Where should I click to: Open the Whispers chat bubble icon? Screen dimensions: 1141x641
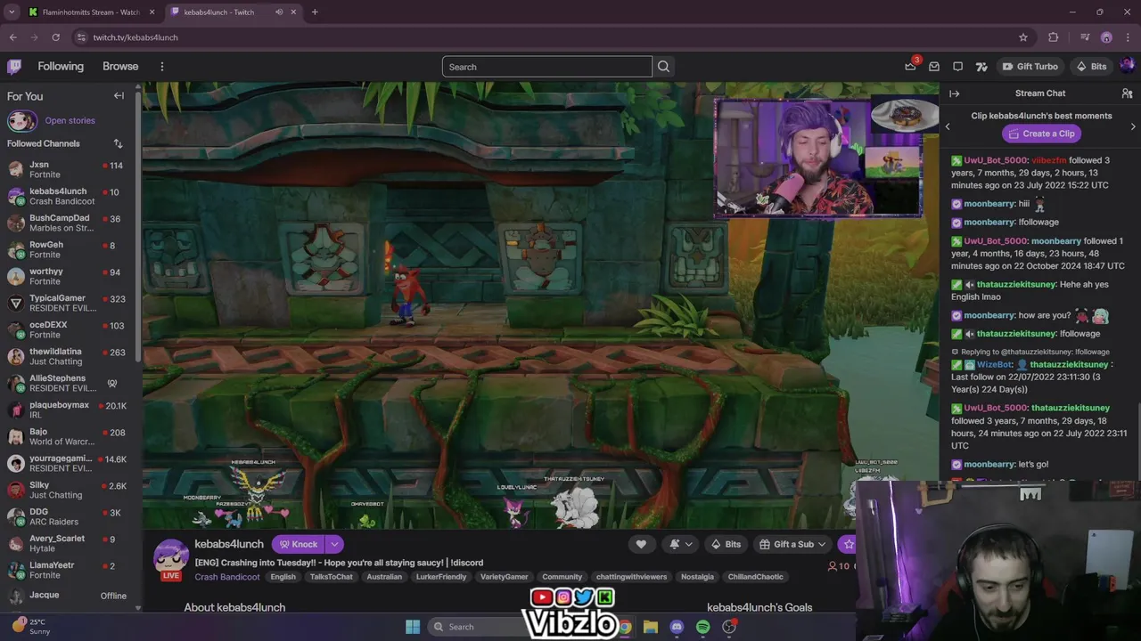[958, 67]
